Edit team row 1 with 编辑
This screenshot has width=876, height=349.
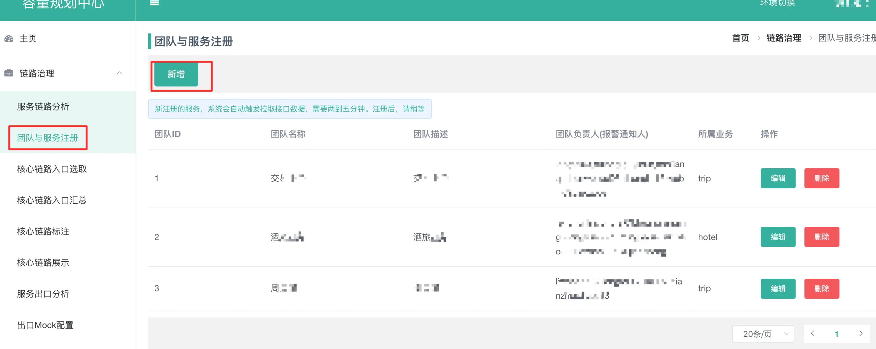pyautogui.click(x=778, y=178)
